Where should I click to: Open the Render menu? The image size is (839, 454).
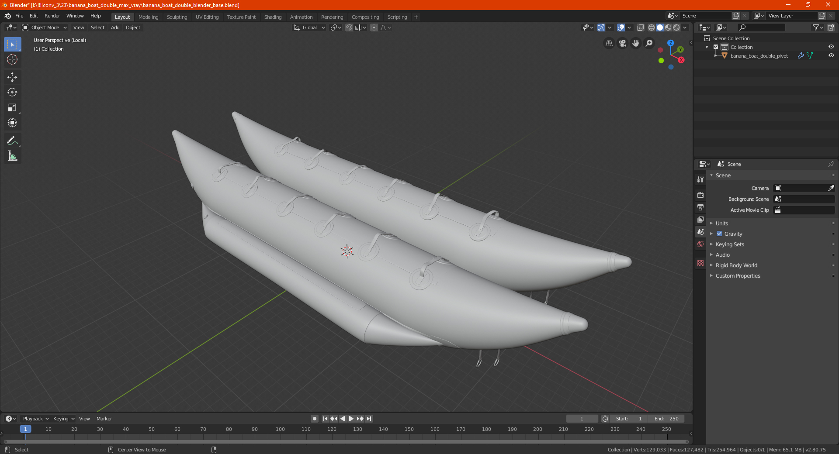click(x=52, y=16)
